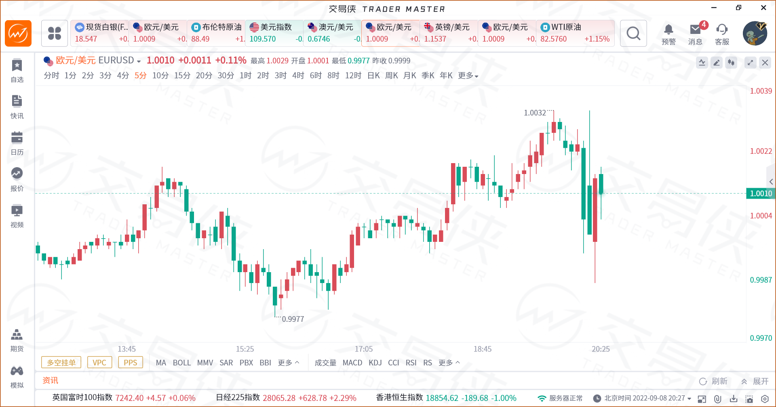Click the 1.0010 current price marker
Screen dimensions: 776x407
tap(761, 193)
